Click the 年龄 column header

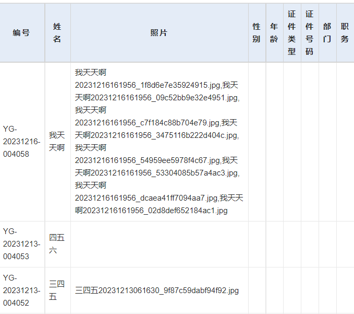275,33
